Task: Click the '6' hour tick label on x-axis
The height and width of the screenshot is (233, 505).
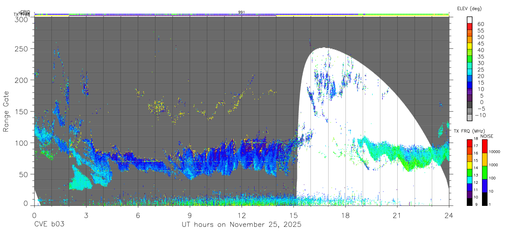Action: coord(138,215)
